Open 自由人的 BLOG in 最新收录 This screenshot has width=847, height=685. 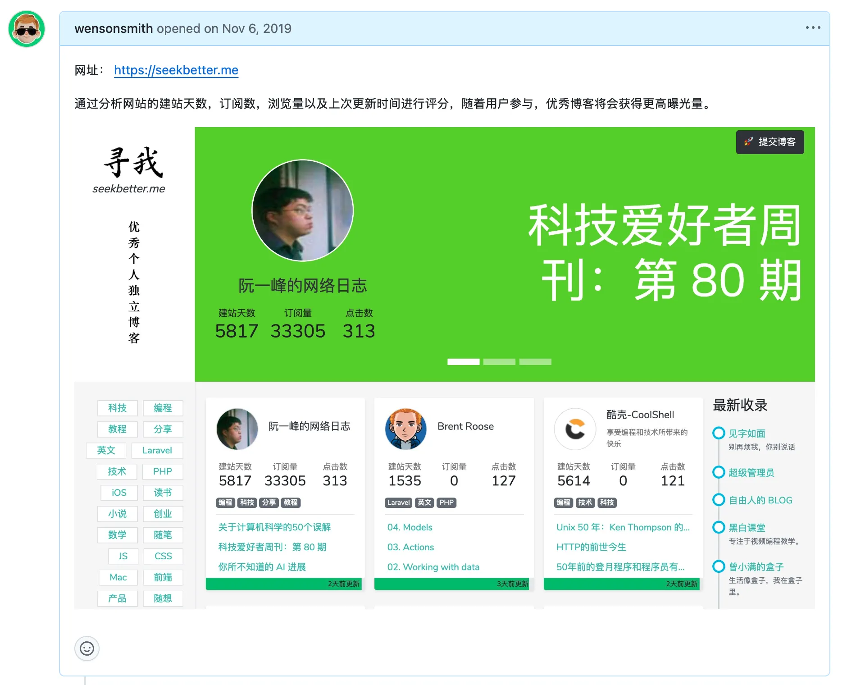(760, 500)
